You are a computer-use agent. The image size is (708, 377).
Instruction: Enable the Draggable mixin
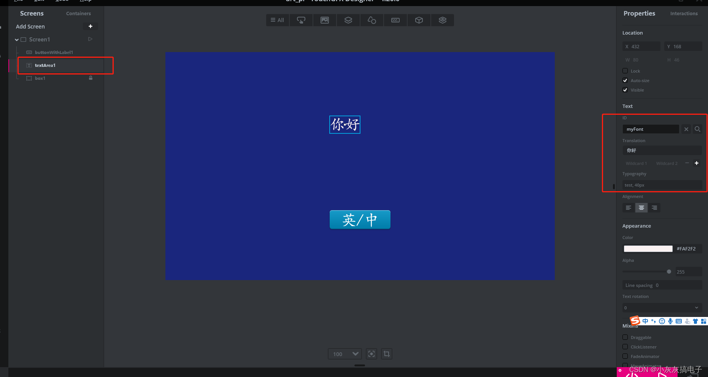(625, 337)
